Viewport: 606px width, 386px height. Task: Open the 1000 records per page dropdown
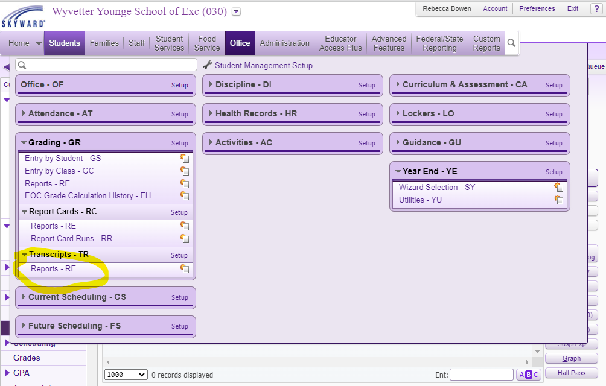click(x=126, y=375)
